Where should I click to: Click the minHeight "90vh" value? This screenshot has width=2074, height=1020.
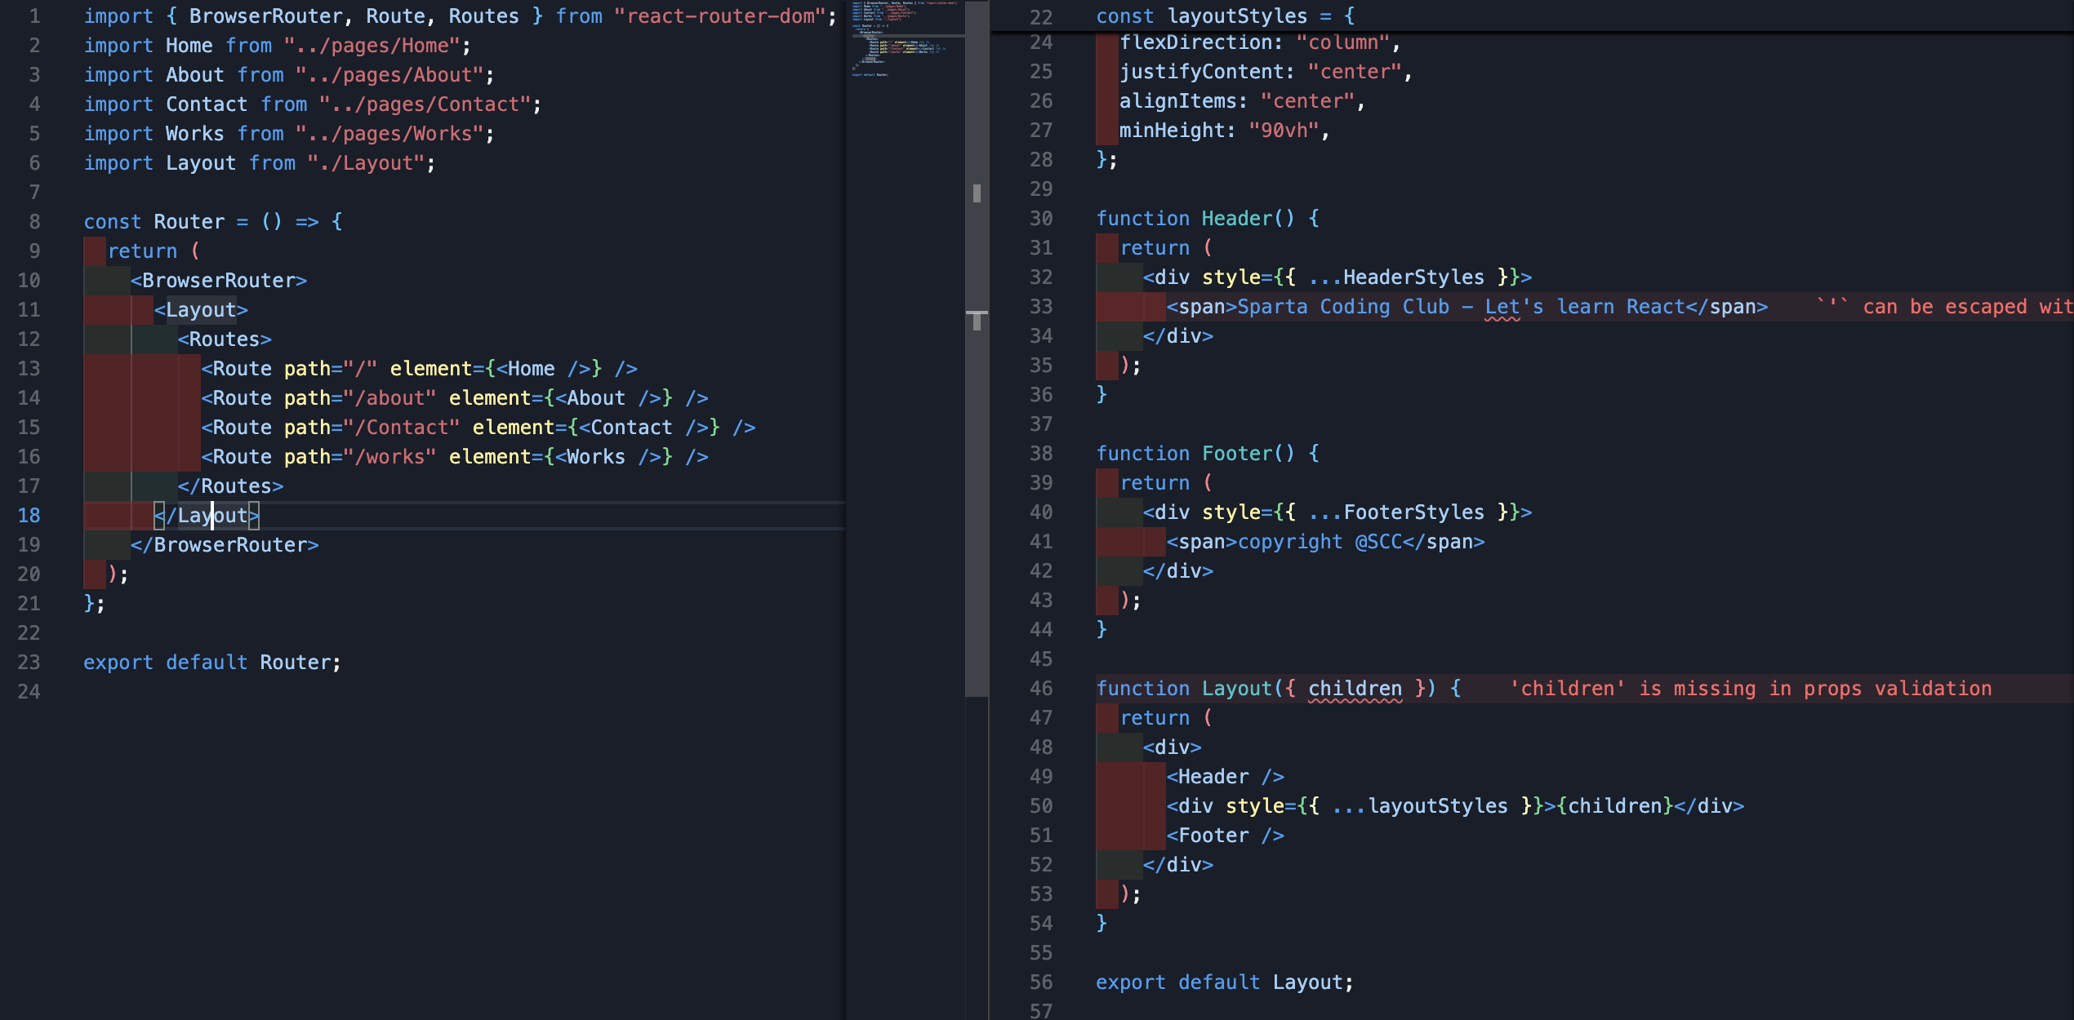1284,131
